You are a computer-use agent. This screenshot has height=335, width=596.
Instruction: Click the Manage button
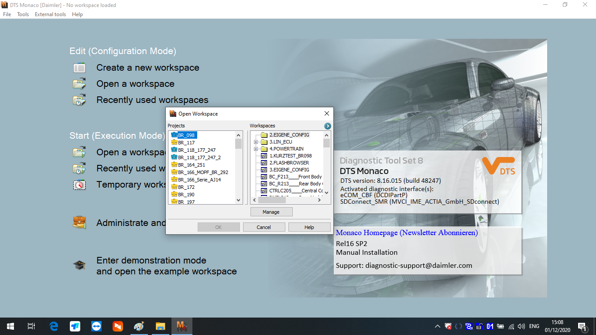pyautogui.click(x=271, y=212)
